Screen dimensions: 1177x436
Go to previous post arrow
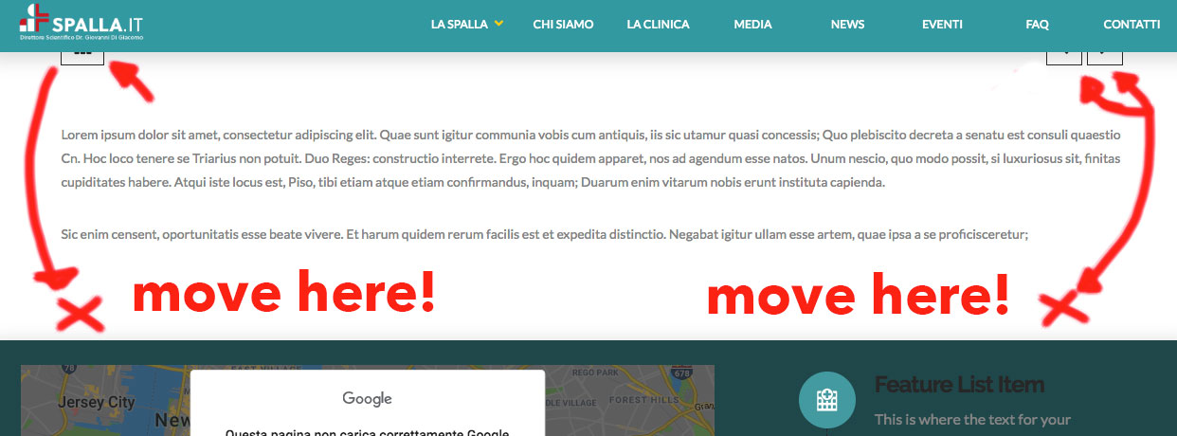1063,58
